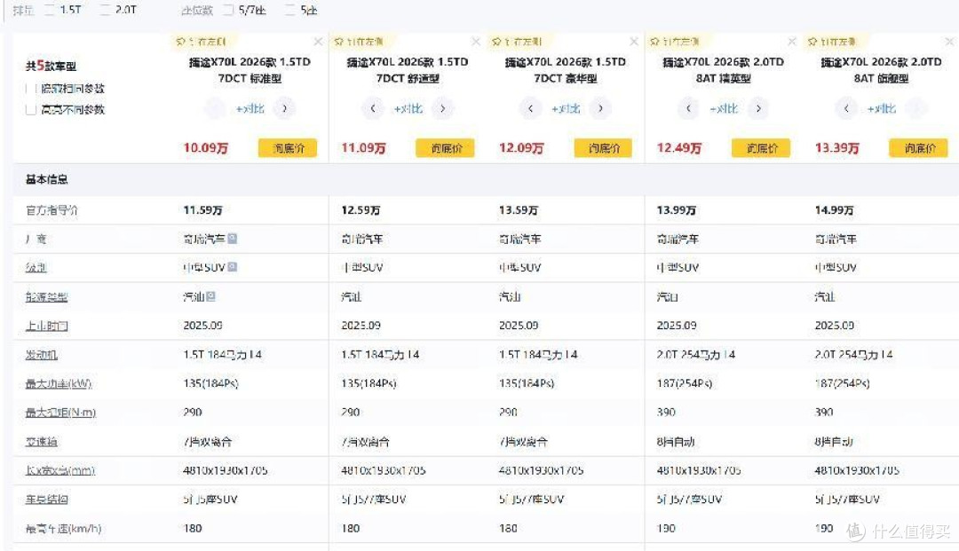
Task: Move 舒适型 column right with arrow
Action: (x=442, y=109)
